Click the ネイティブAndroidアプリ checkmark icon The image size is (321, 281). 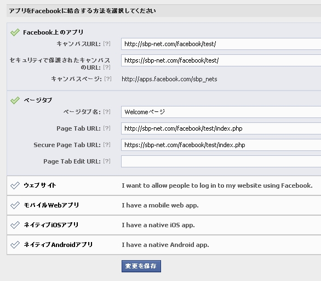click(x=15, y=245)
